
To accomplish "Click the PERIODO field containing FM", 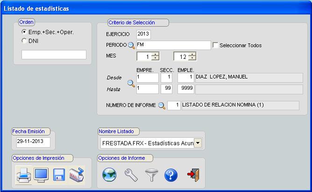I will [173, 45].
